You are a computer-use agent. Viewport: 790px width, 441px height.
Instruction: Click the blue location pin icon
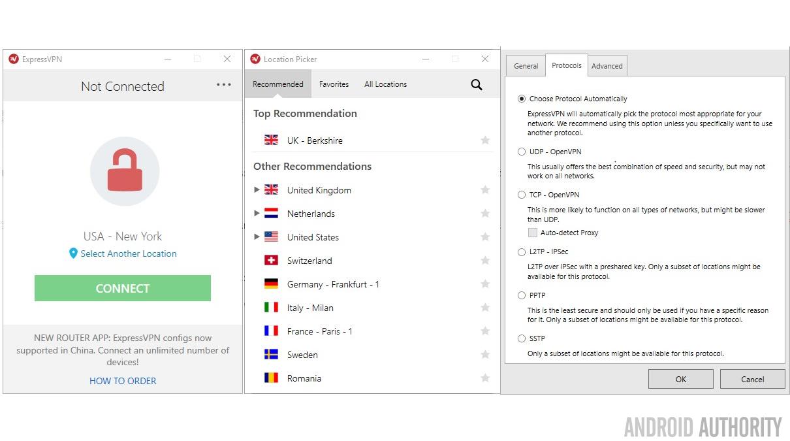[x=73, y=253]
